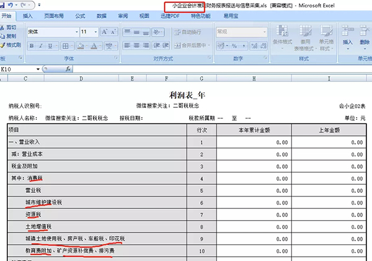
Task: Toggle underline formatting
Action: 50,46
